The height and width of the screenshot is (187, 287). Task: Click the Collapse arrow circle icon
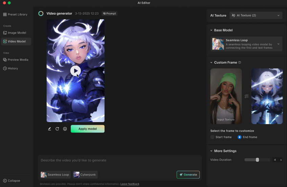click(x=5, y=181)
